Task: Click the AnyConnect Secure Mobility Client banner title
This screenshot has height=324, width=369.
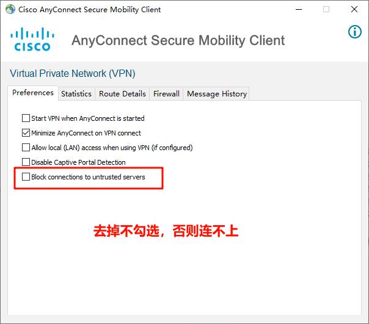Action: 178,40
